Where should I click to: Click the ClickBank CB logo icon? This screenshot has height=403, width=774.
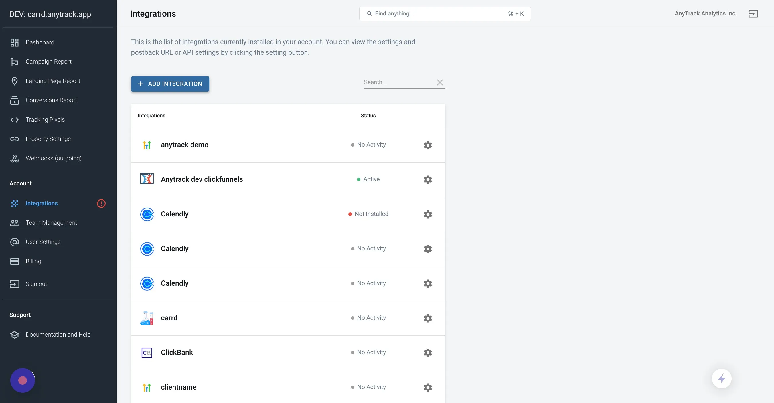(x=147, y=353)
